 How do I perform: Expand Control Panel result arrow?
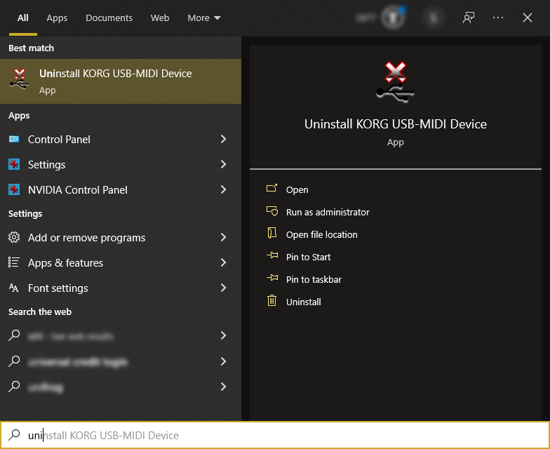[x=223, y=139]
